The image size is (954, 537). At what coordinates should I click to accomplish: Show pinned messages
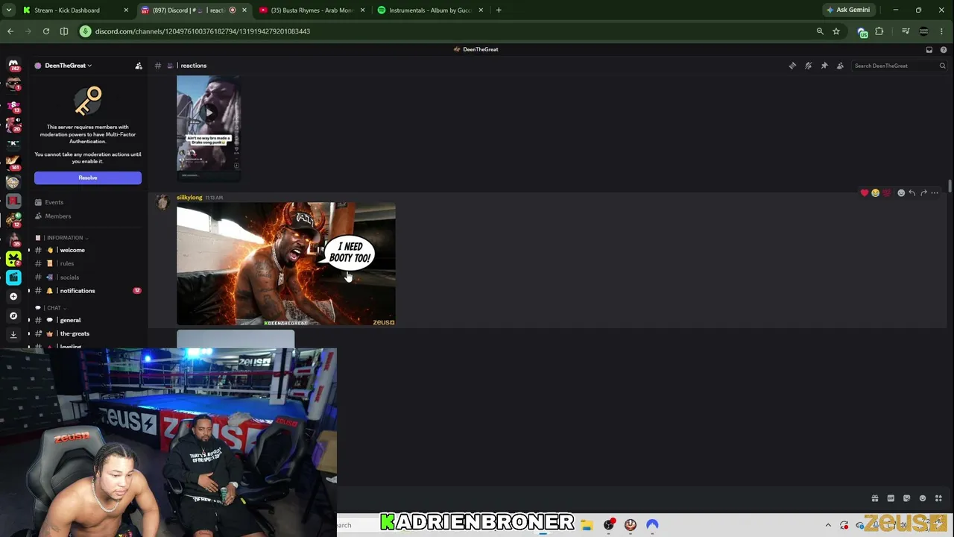[824, 66]
